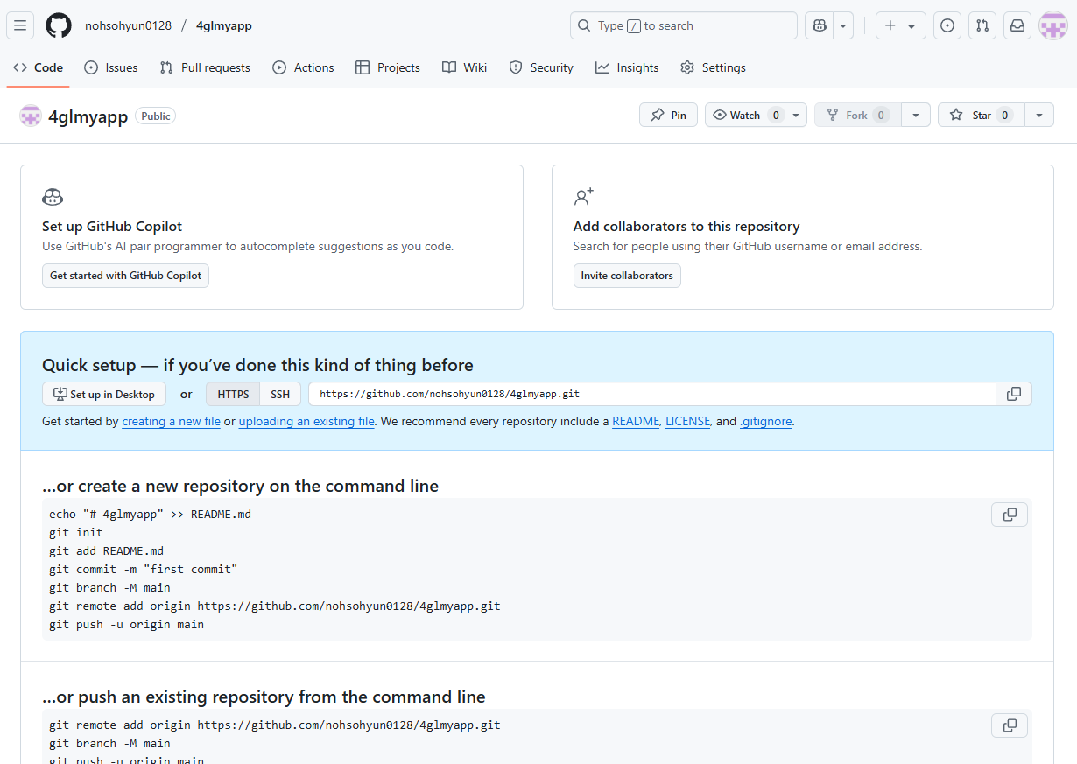1077x764 pixels.
Task: Open the hamburger navigation menu
Action: tap(20, 25)
